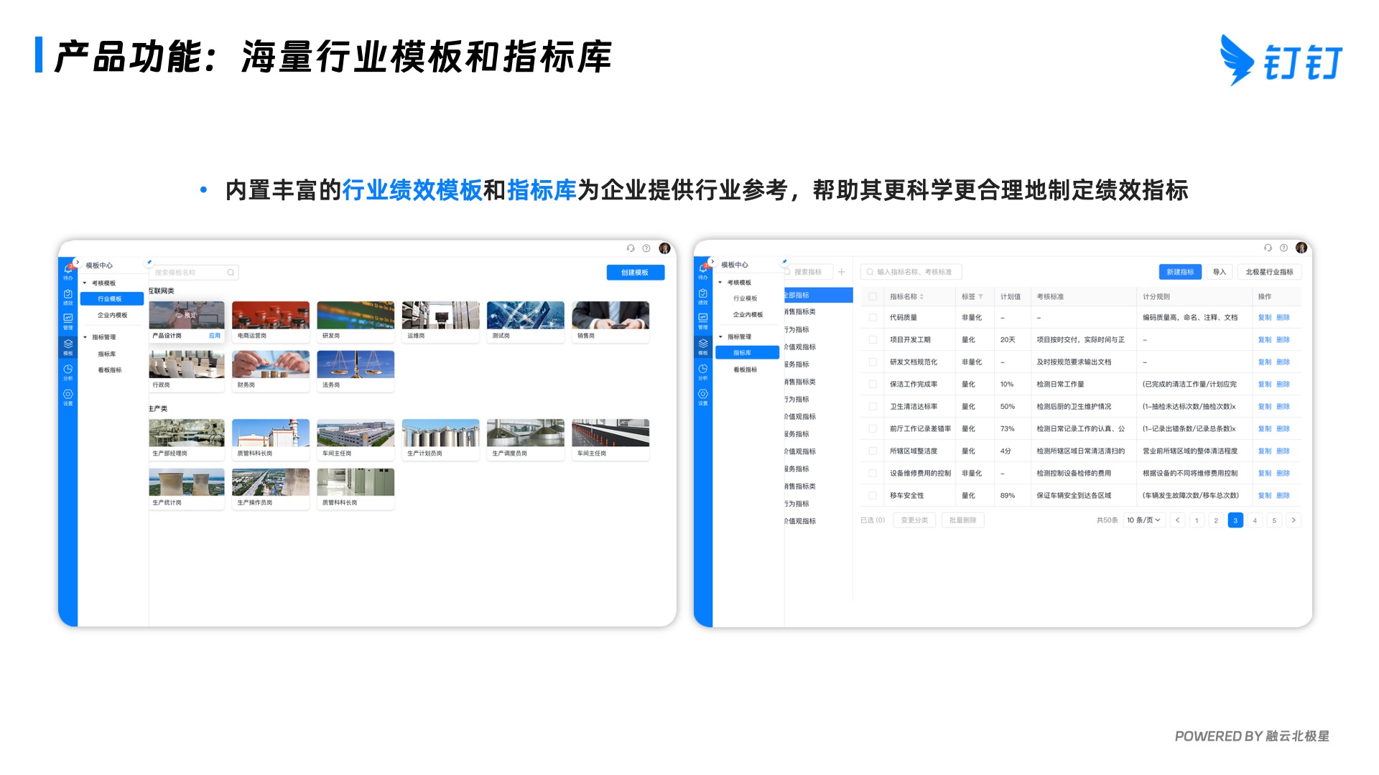Select all indicators via the header checkbox
Screen dimensions: 1379x775
(x=873, y=296)
